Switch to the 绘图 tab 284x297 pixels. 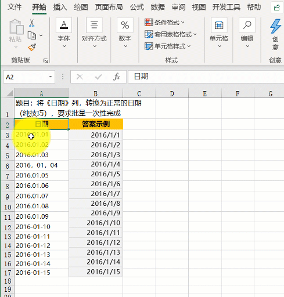[x=81, y=7]
